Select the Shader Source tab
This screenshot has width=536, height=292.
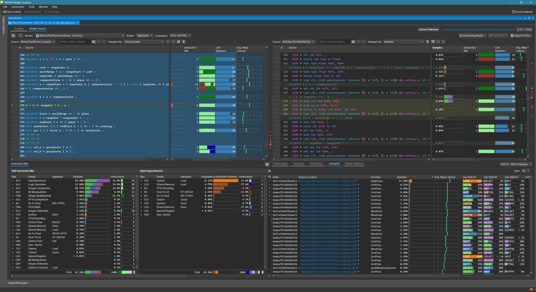tap(37, 29)
